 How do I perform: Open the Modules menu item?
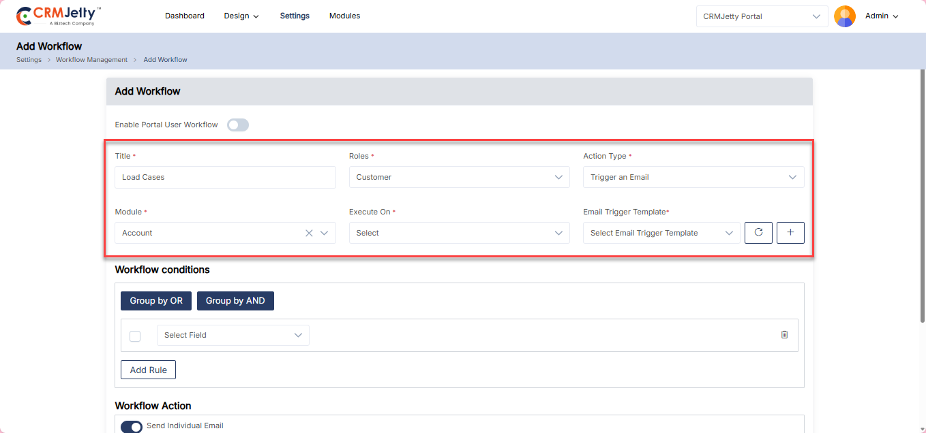[344, 16]
